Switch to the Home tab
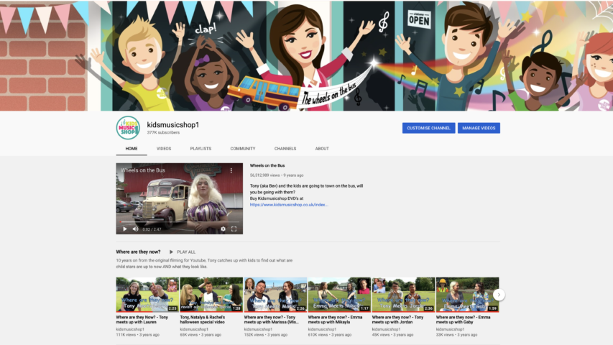 click(x=132, y=149)
